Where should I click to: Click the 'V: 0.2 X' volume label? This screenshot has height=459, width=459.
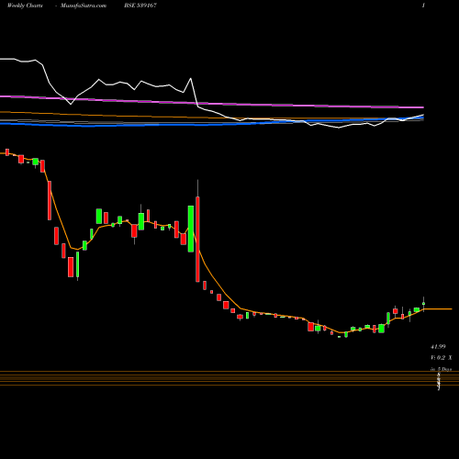442,357
